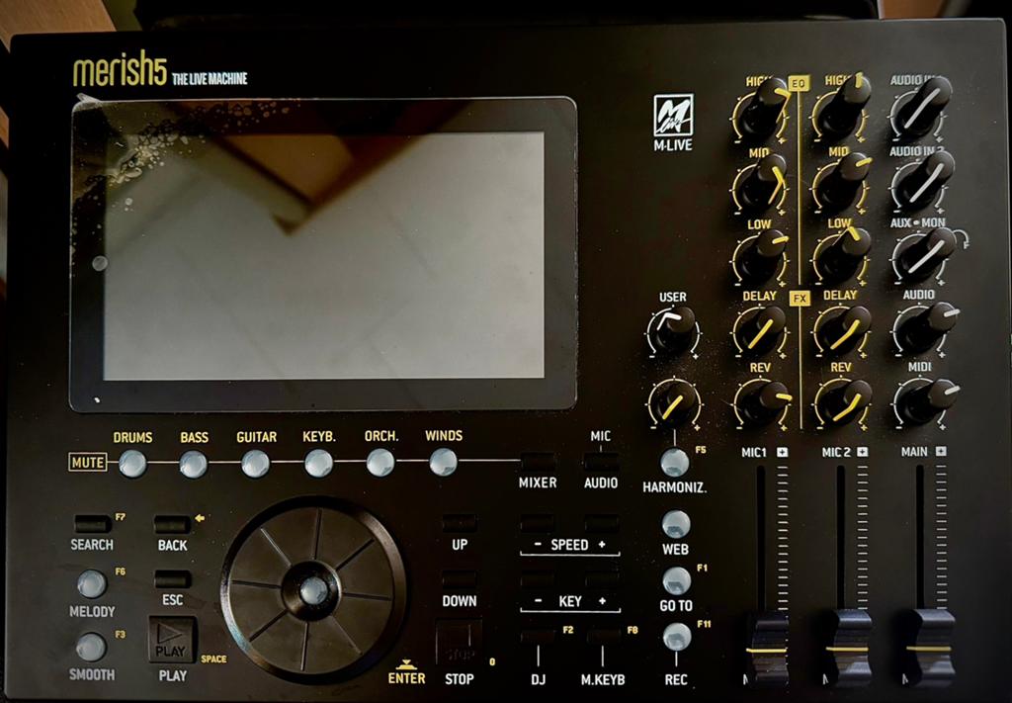The height and width of the screenshot is (703, 1012).
Task: Tap the merish5 logo text
Action: [x=120, y=71]
